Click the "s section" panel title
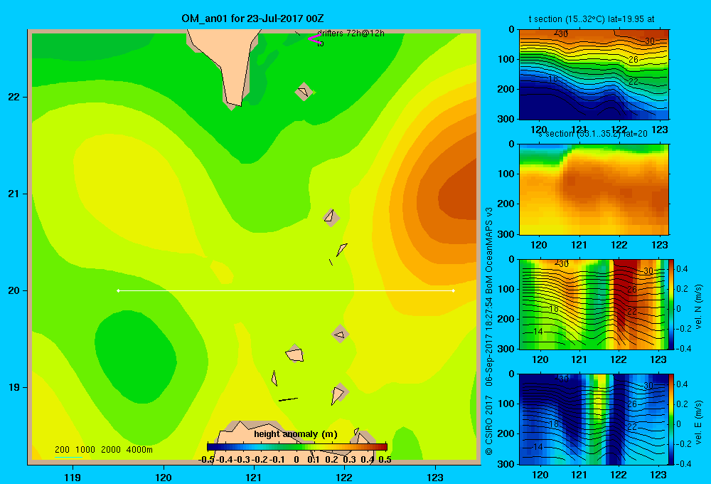This screenshot has height=484, width=711. click(x=592, y=134)
